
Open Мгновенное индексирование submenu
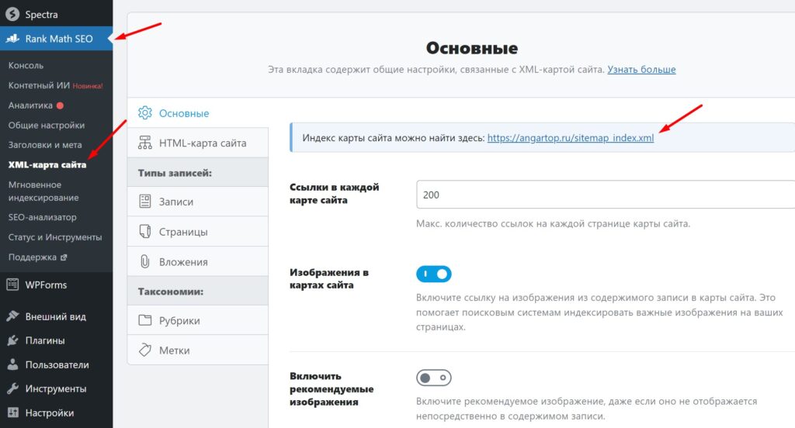(x=43, y=191)
